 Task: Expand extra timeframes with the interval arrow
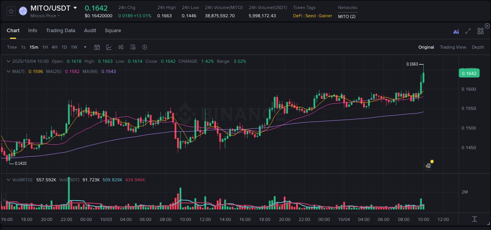click(84, 47)
